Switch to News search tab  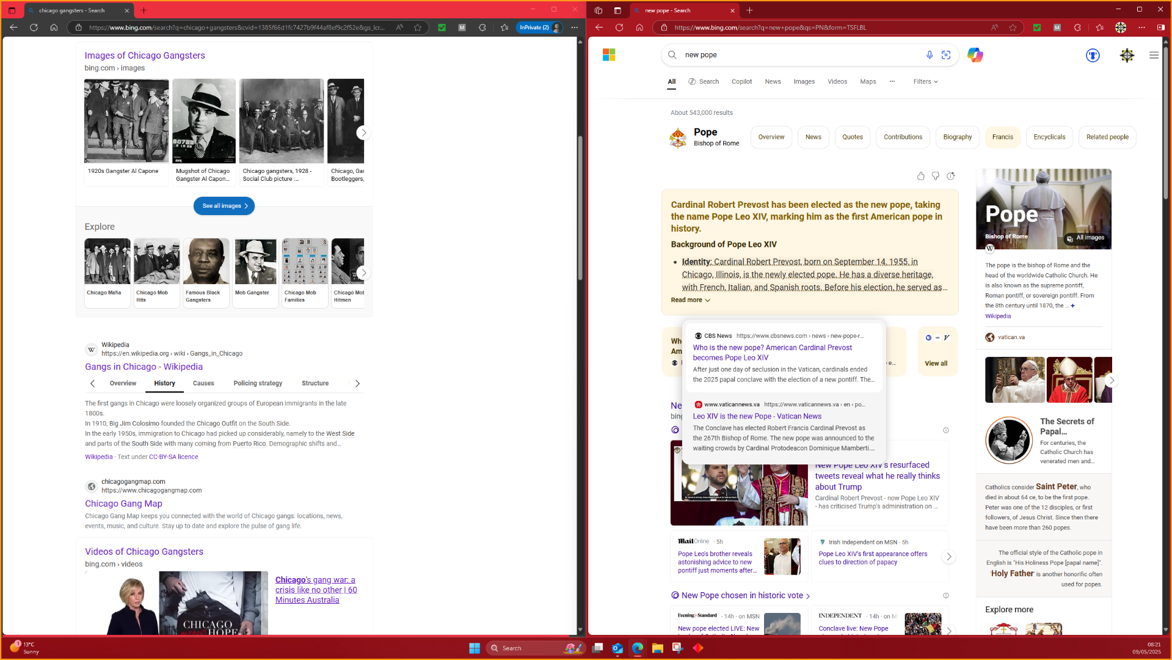coord(773,81)
